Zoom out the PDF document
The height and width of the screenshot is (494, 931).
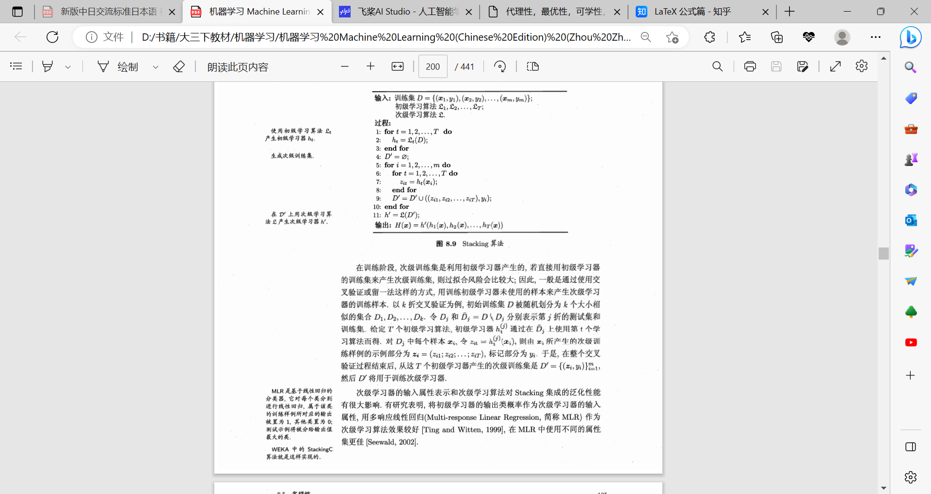(345, 66)
